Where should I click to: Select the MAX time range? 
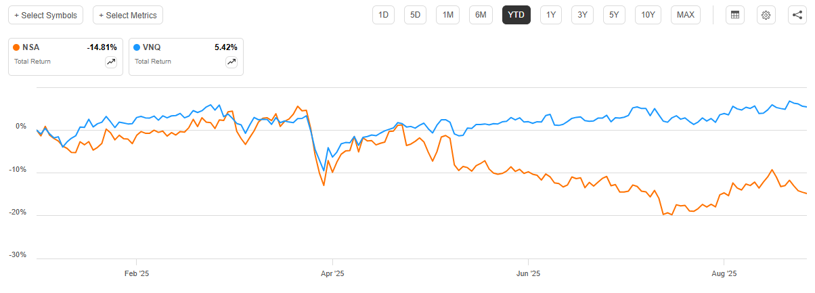(686, 15)
